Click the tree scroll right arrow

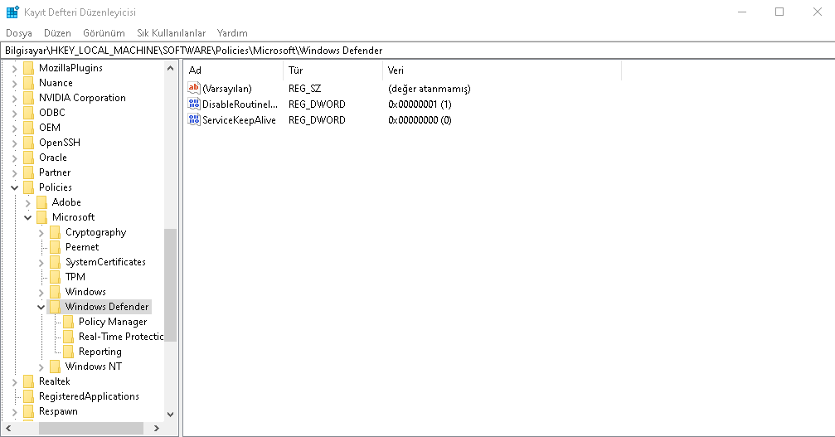[x=157, y=428]
